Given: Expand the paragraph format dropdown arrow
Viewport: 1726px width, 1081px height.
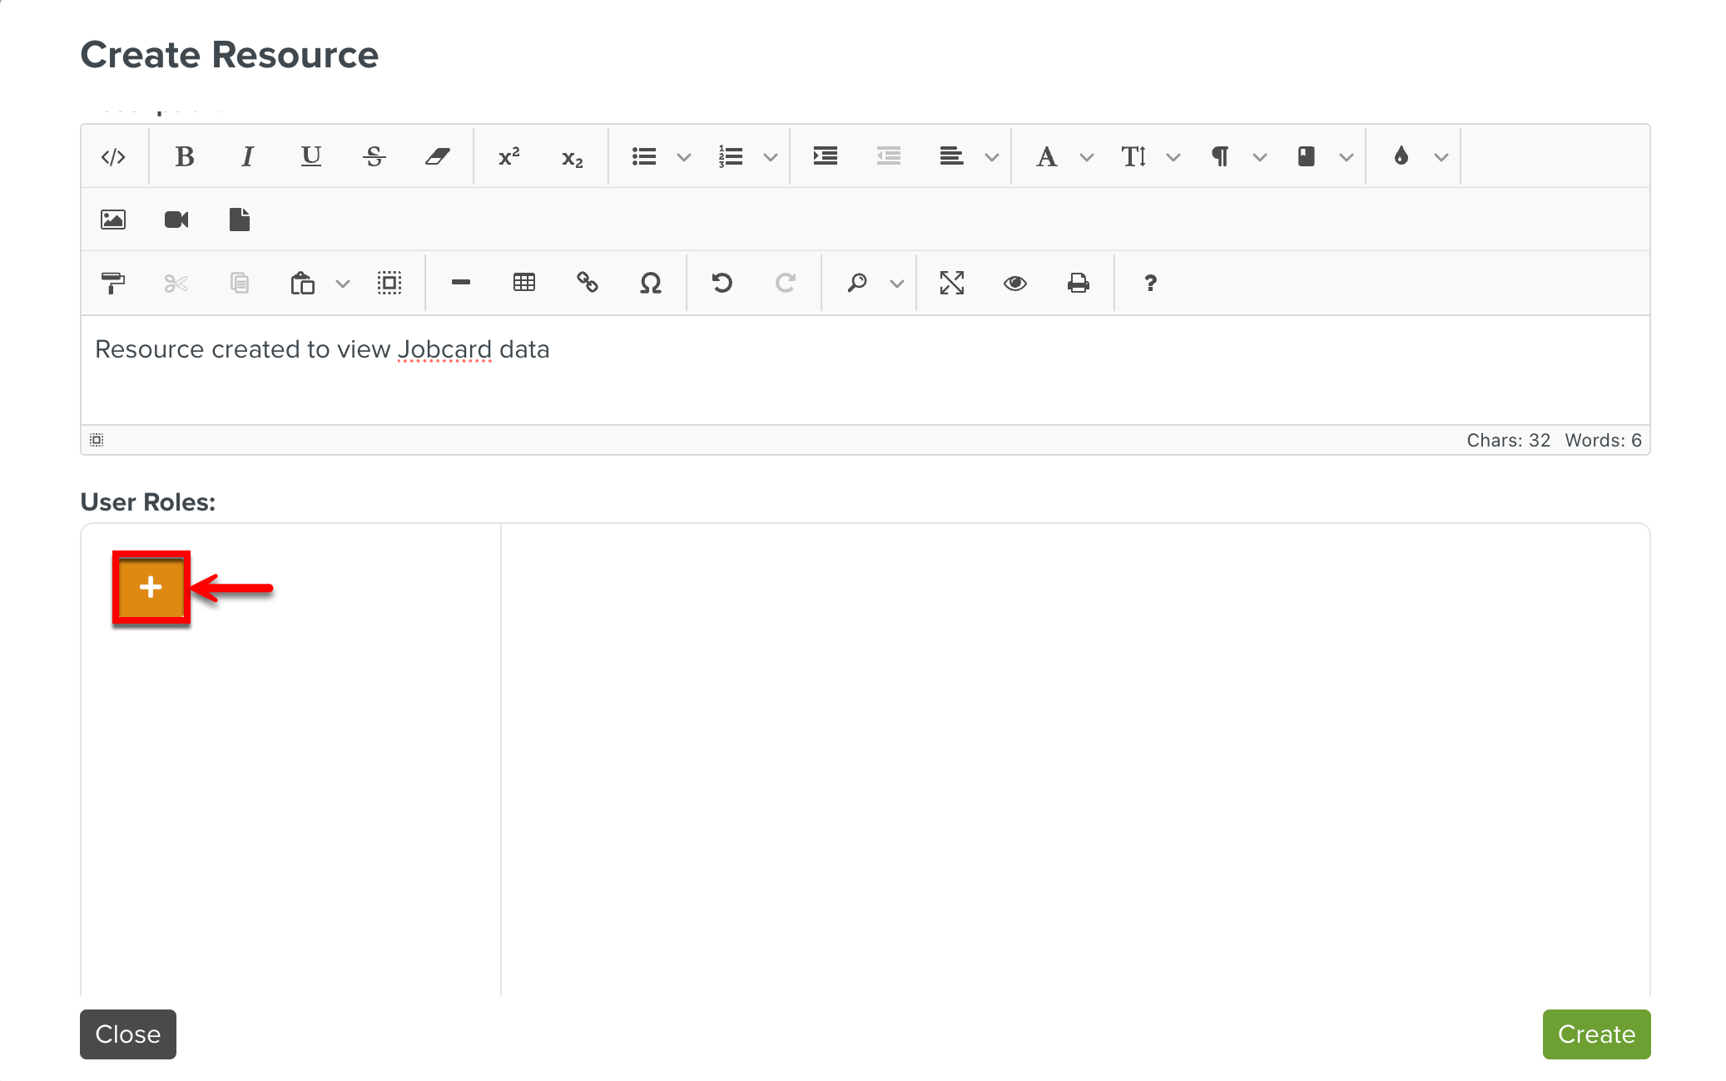Looking at the screenshot, I should click(1260, 156).
